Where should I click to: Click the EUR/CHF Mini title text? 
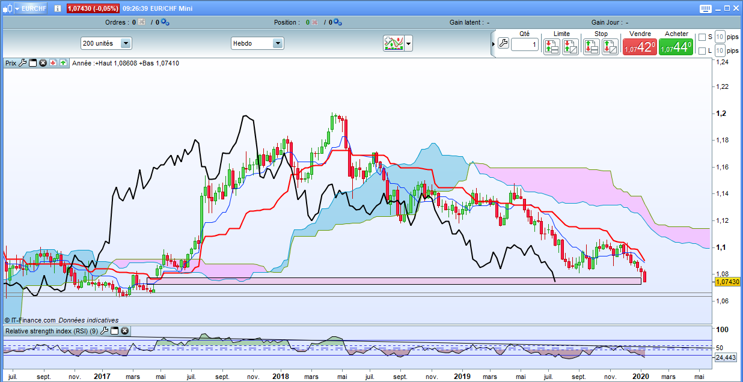coord(171,9)
